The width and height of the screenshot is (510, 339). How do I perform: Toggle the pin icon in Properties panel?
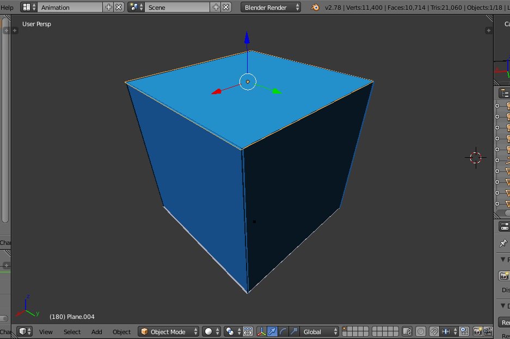pyautogui.click(x=503, y=243)
